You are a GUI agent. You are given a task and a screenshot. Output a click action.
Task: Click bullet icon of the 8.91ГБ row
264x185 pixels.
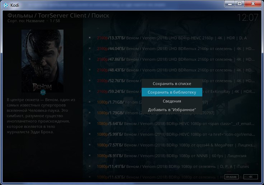(90, 155)
